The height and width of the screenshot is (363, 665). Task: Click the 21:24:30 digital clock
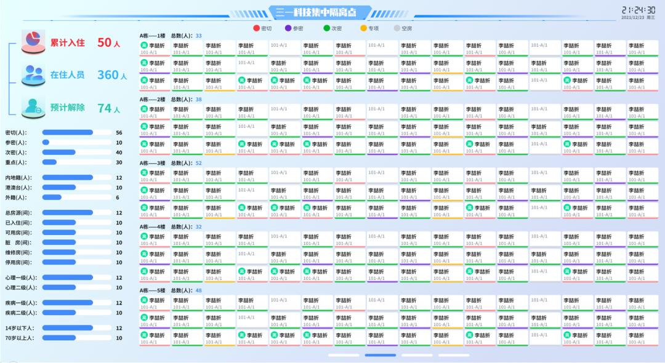[x=638, y=10]
